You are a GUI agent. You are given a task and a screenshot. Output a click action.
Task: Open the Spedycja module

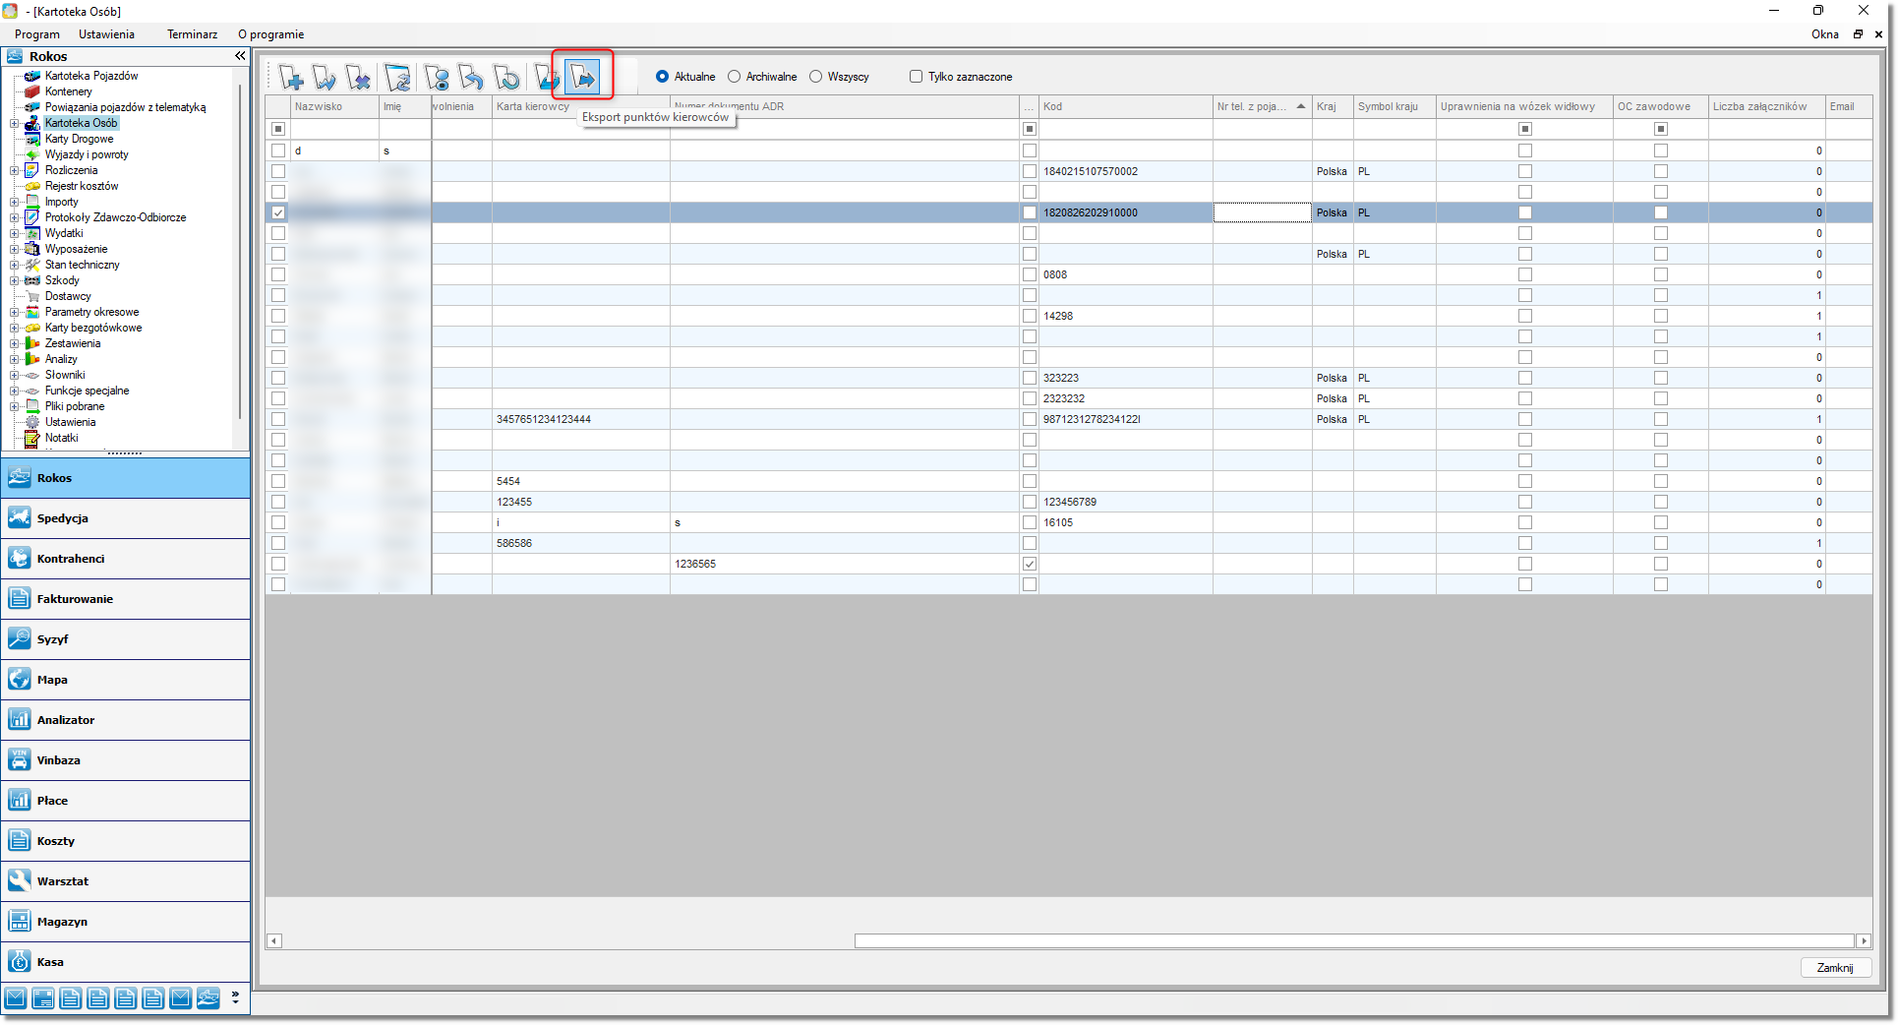126,518
